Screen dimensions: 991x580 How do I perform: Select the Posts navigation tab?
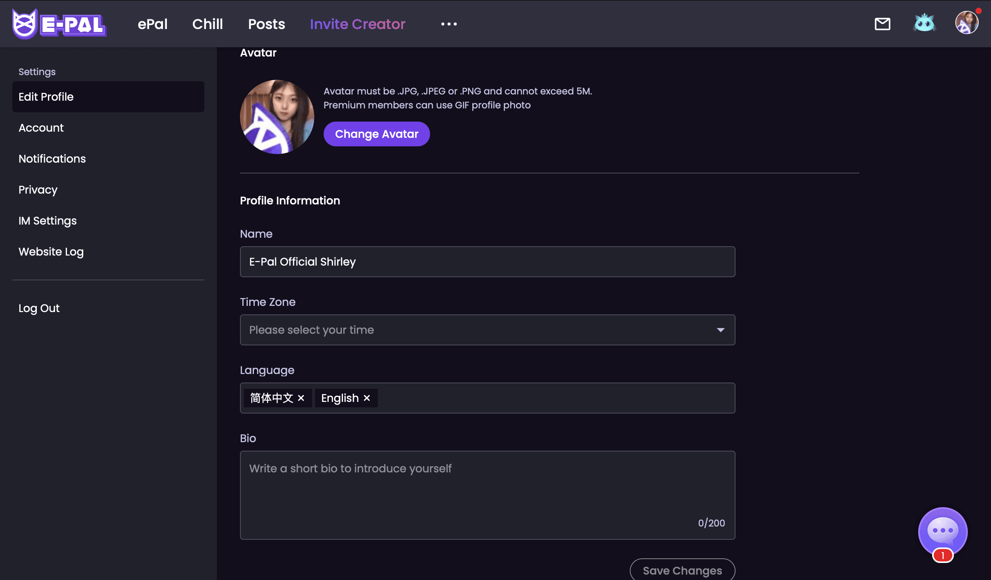click(x=266, y=24)
